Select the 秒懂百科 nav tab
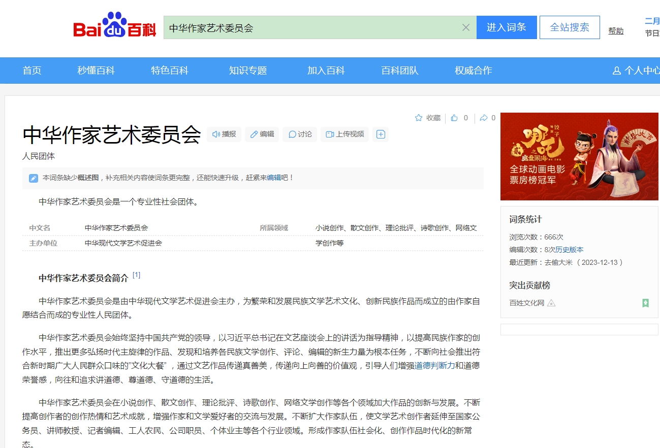660x448 pixels. click(x=96, y=71)
